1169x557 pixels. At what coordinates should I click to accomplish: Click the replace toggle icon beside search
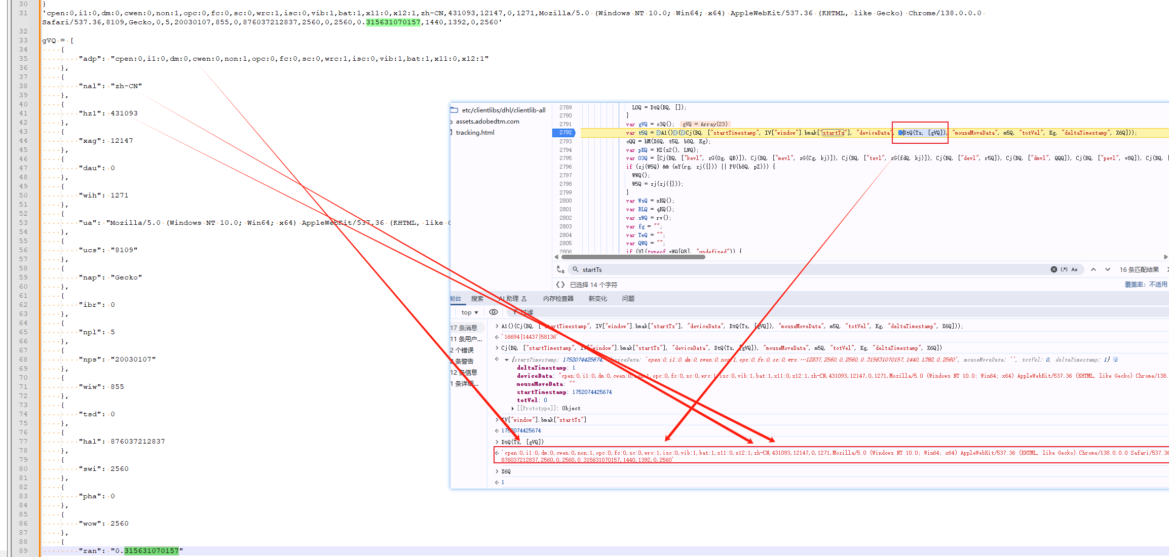point(560,269)
